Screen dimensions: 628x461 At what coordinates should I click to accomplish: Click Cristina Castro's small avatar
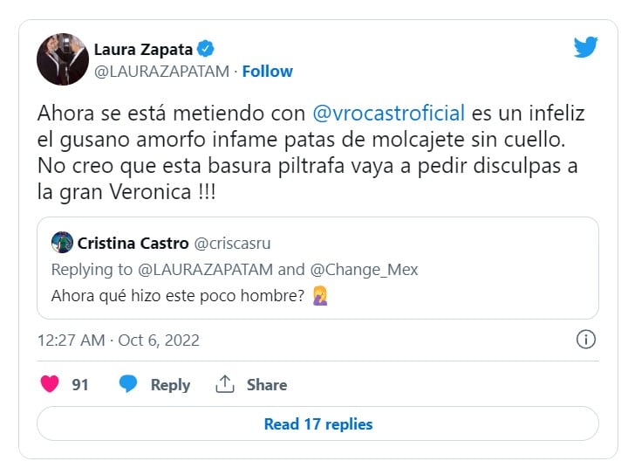click(61, 242)
